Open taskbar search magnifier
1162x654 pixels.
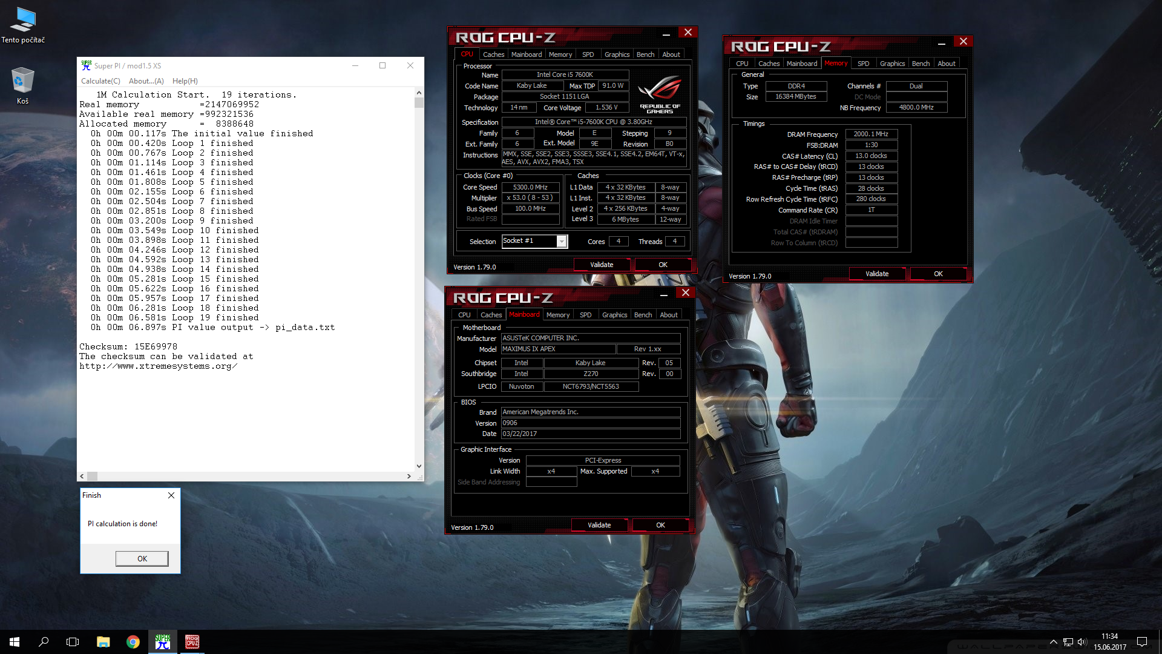(x=44, y=642)
